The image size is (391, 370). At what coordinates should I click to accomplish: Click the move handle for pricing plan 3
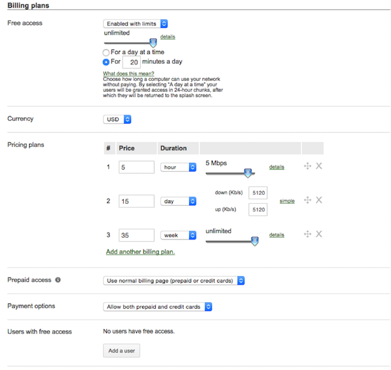pyautogui.click(x=308, y=234)
